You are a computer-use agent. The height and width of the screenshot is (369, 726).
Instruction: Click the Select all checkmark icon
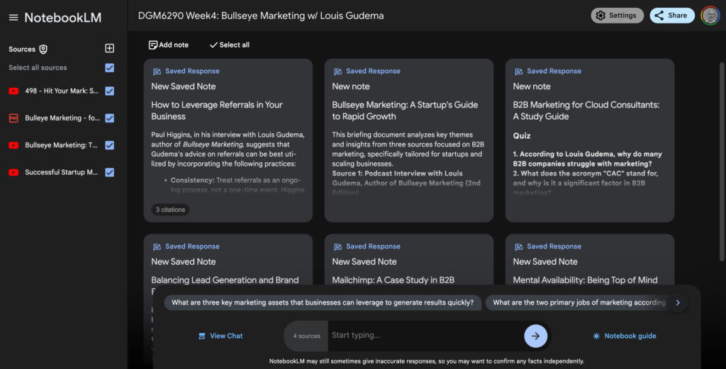coord(213,45)
